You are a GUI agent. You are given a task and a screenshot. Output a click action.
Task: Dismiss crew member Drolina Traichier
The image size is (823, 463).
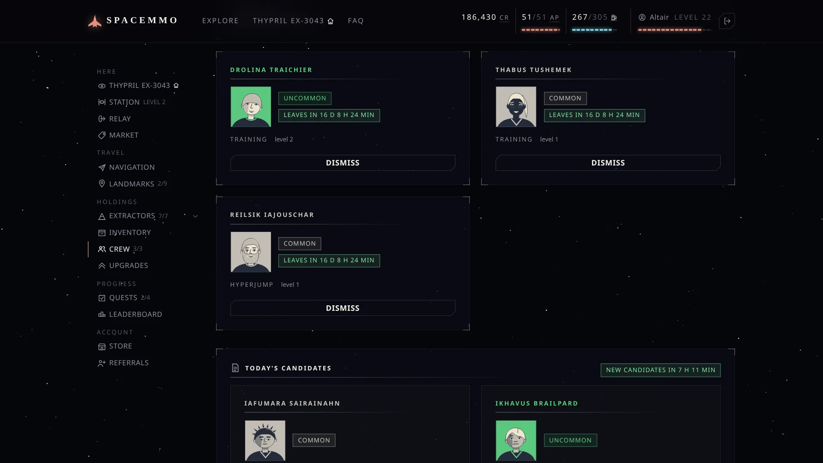(342, 163)
